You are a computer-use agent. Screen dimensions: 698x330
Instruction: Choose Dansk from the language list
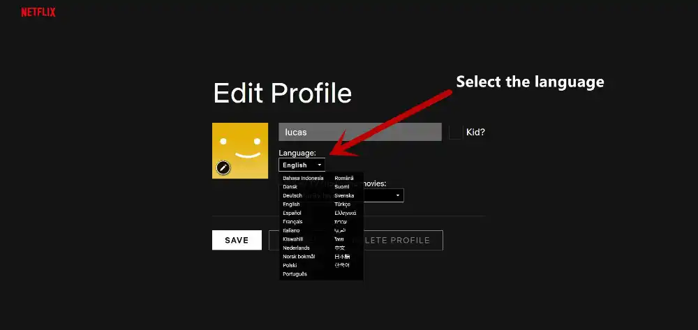[290, 187]
